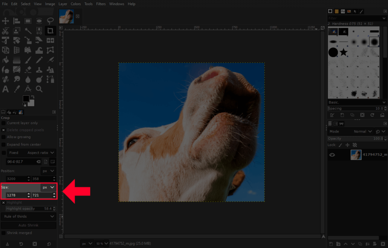The image size is (388, 248).
Task: Select the Eraser tool
Action: tap(28, 69)
